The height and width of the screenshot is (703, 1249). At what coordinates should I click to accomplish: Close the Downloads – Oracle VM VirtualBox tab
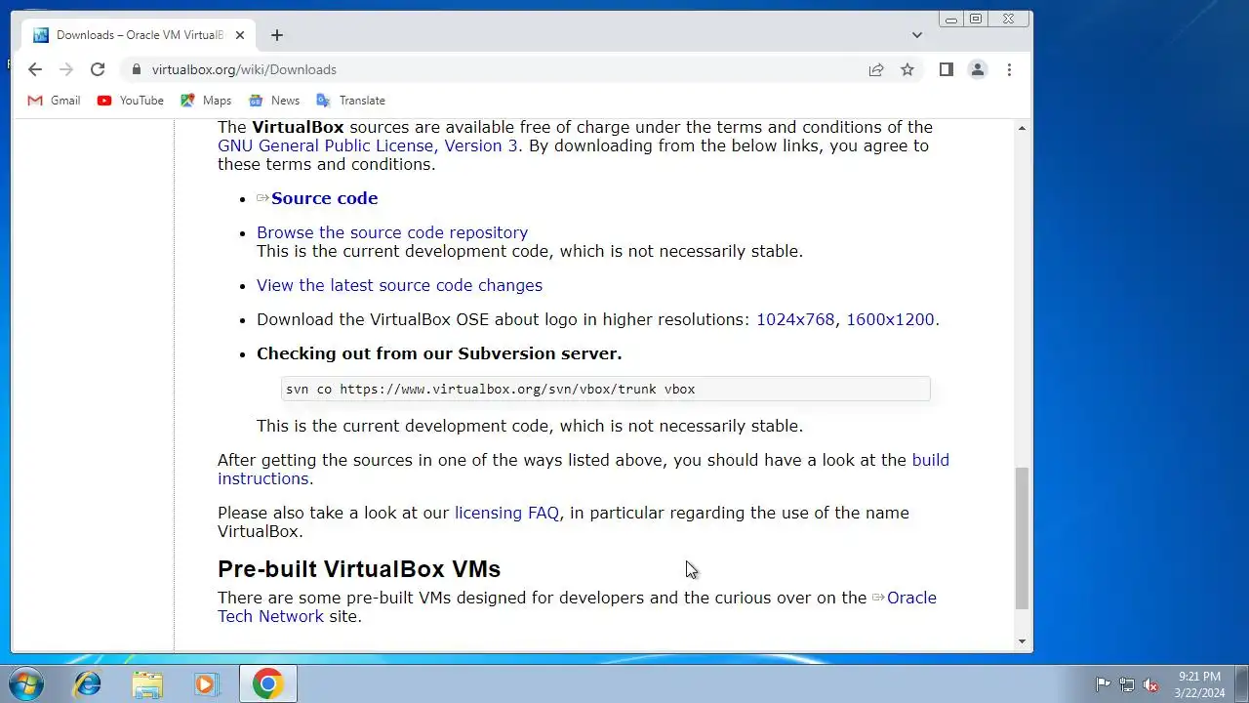[x=240, y=35]
